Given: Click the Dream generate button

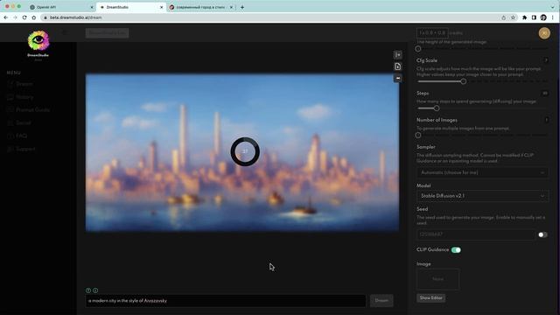Looking at the screenshot, I should (x=381, y=300).
